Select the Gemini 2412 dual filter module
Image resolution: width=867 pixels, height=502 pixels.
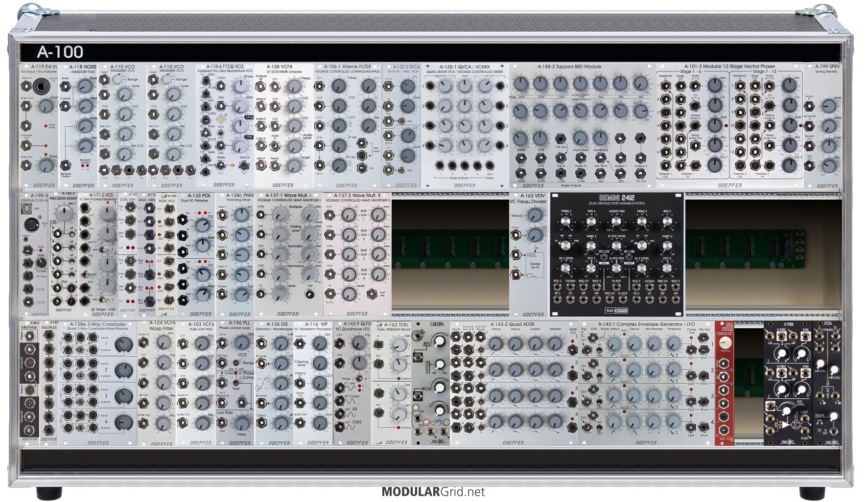coord(617,255)
